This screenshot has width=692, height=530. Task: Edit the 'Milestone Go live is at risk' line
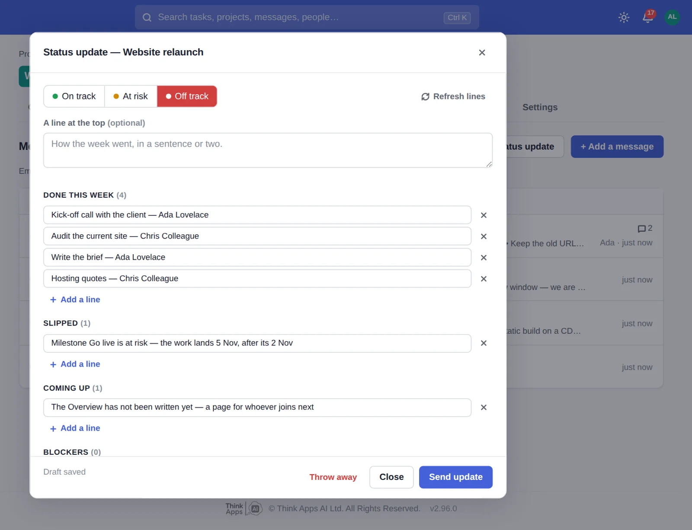(257, 343)
